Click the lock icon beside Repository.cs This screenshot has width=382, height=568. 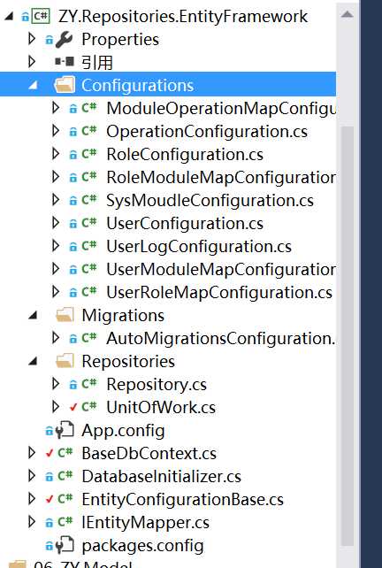pos(73,384)
